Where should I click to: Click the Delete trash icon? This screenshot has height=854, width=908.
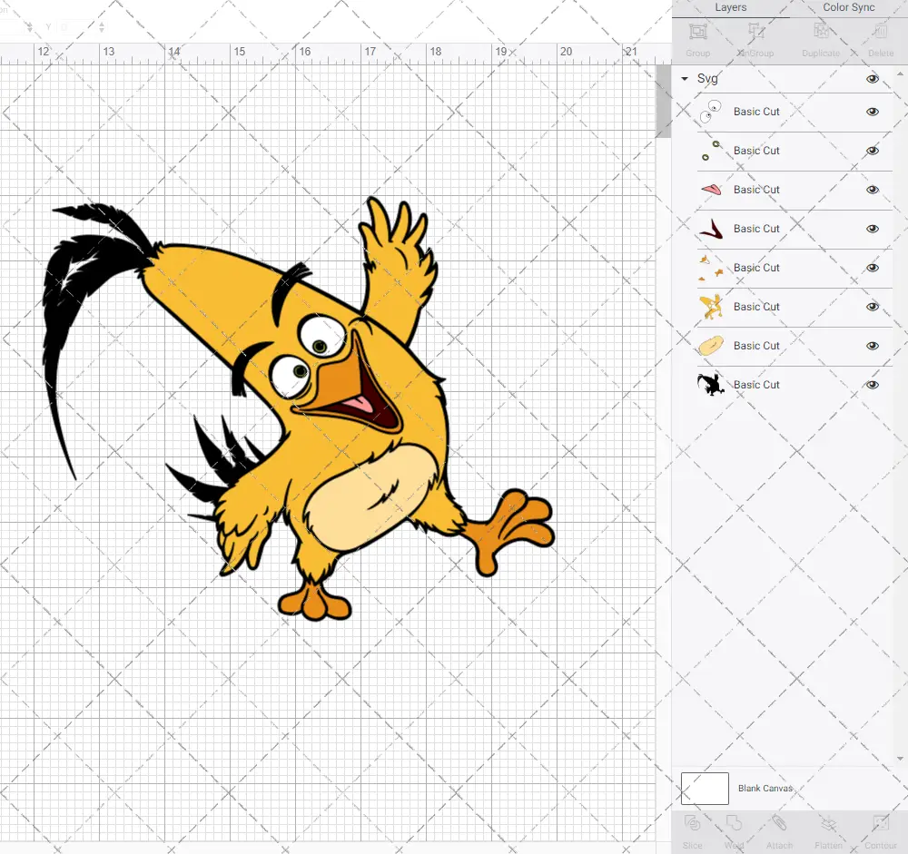pos(880,32)
